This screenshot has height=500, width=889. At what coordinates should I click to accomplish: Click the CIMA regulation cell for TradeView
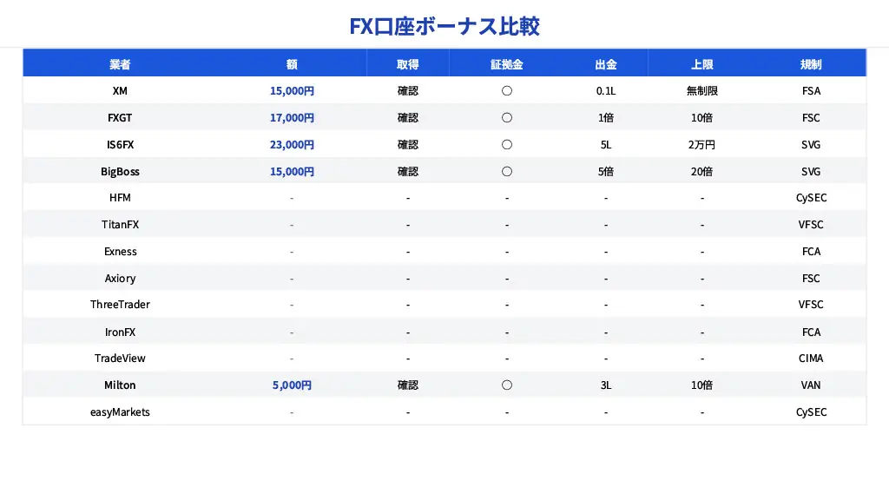811,359
